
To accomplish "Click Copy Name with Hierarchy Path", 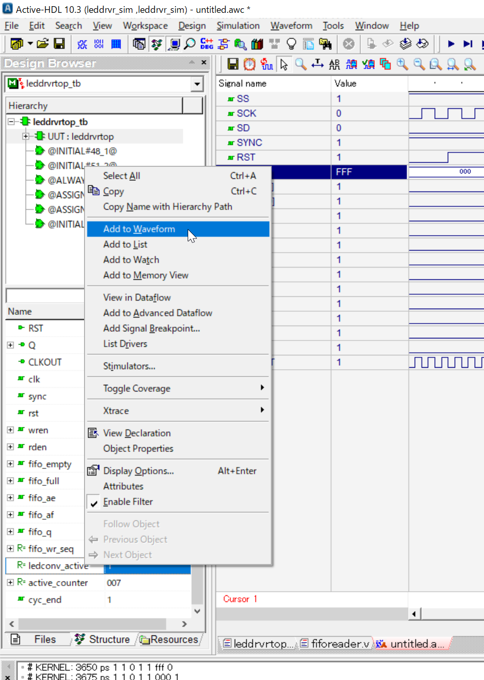I will pyautogui.click(x=178, y=206).
